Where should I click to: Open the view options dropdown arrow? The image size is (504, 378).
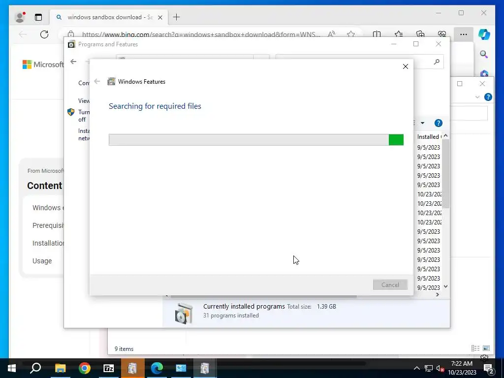[x=422, y=123]
